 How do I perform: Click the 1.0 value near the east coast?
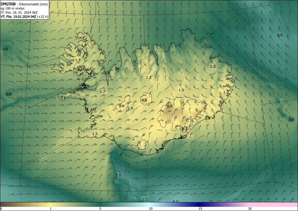point(226,92)
